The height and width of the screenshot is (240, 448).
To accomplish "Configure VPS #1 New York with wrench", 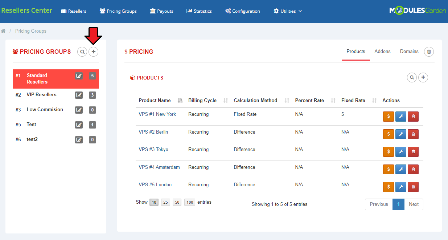I will (401, 117).
